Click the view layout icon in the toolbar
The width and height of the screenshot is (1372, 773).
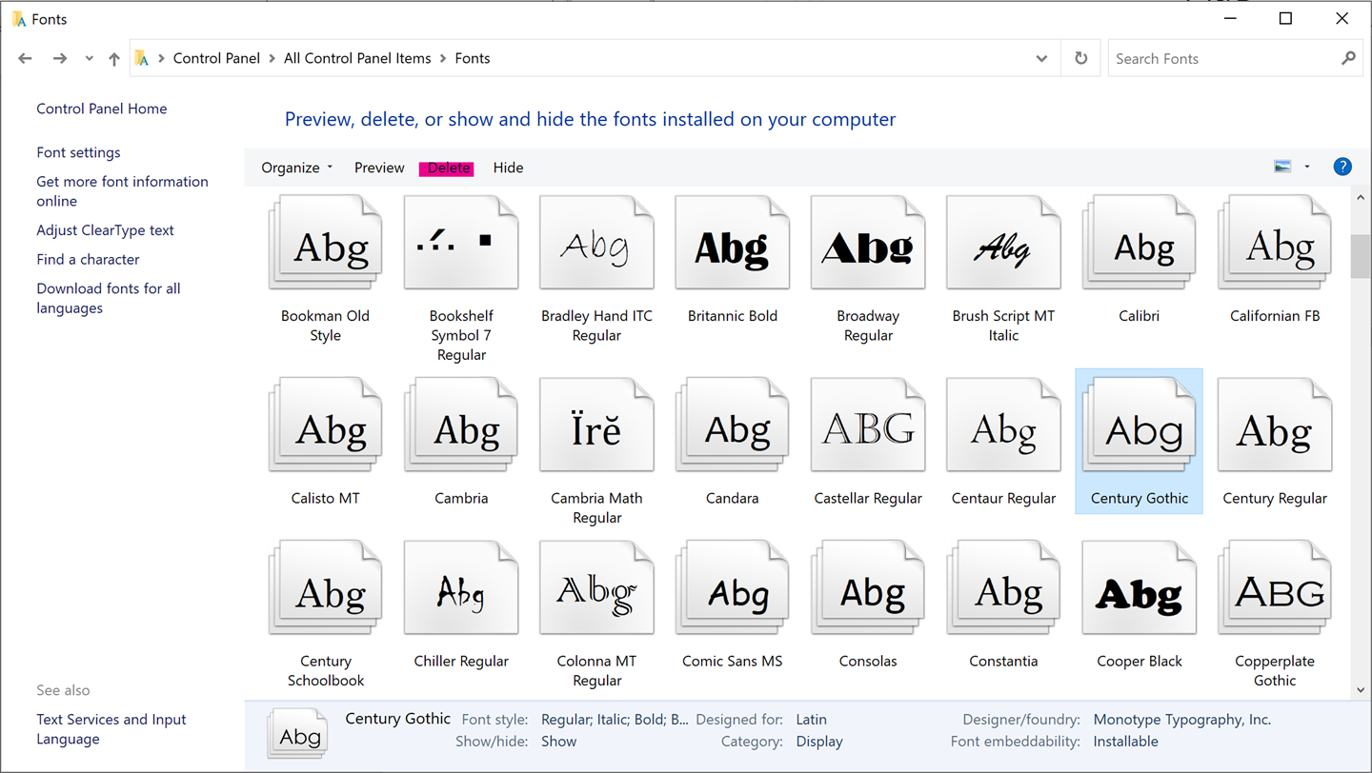point(1282,167)
